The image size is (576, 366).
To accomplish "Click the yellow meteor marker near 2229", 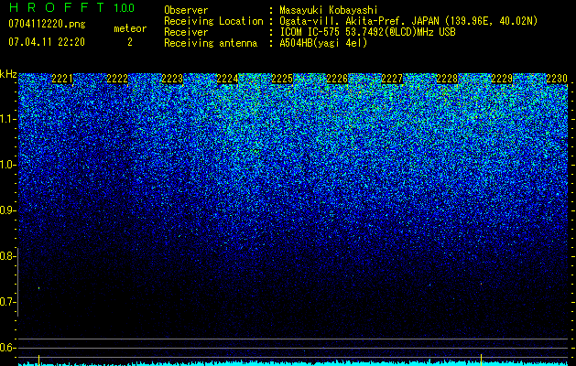I will pos(482,360).
